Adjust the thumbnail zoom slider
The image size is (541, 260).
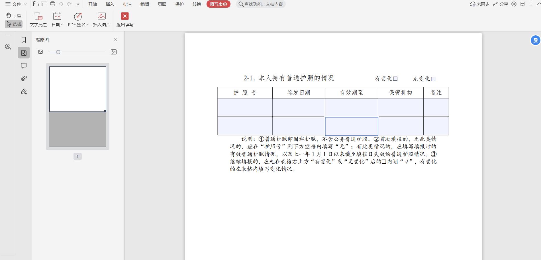point(58,52)
